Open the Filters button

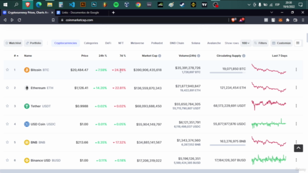tap(260, 43)
